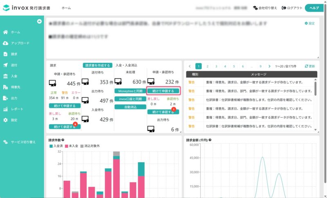Open 請求 document icon in sidebar

pyautogui.click(x=6, y=54)
